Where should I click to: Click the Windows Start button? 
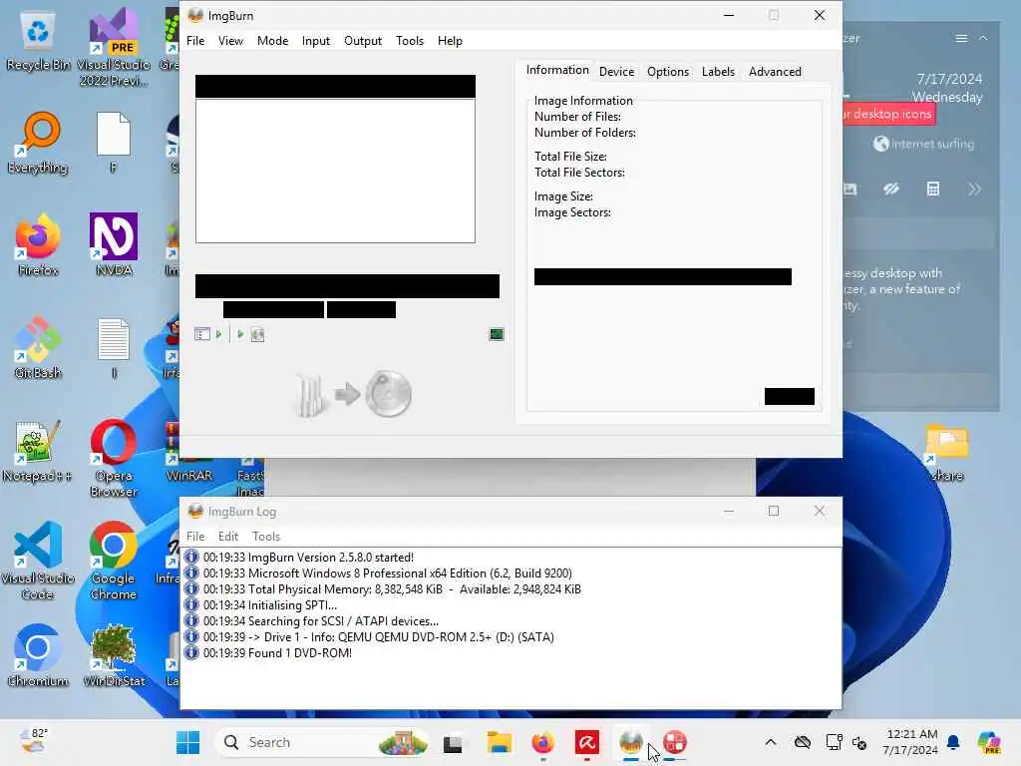point(188,742)
